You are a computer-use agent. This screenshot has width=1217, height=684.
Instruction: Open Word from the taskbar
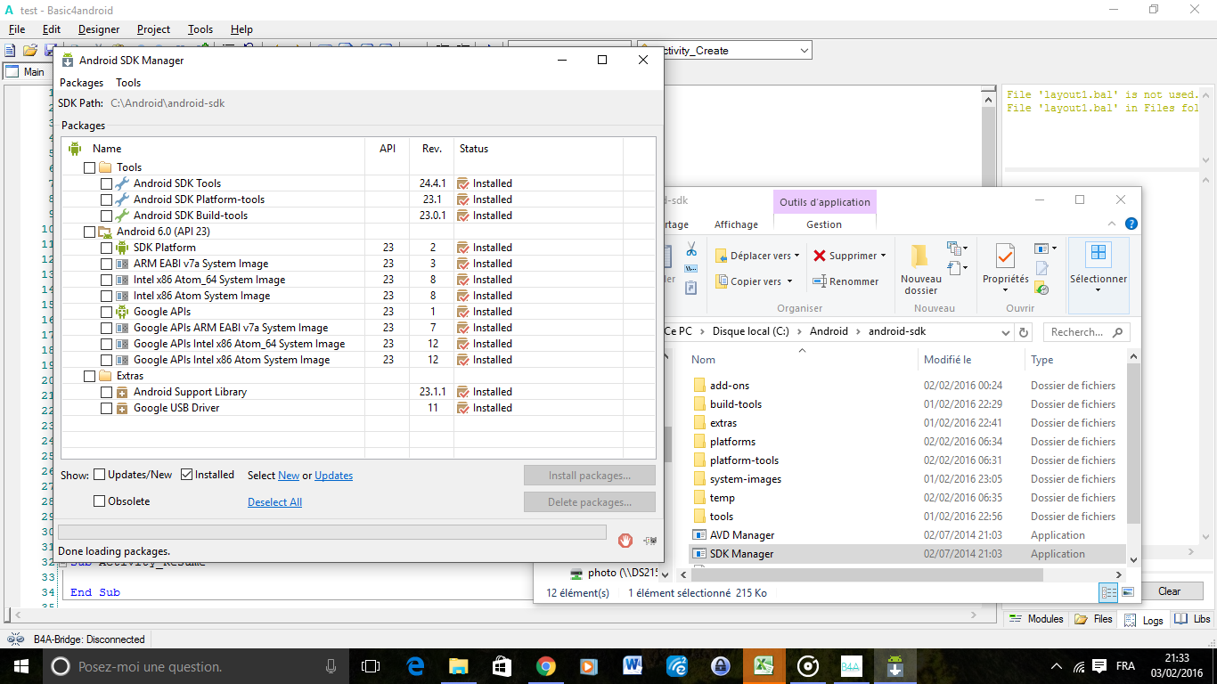(x=633, y=666)
